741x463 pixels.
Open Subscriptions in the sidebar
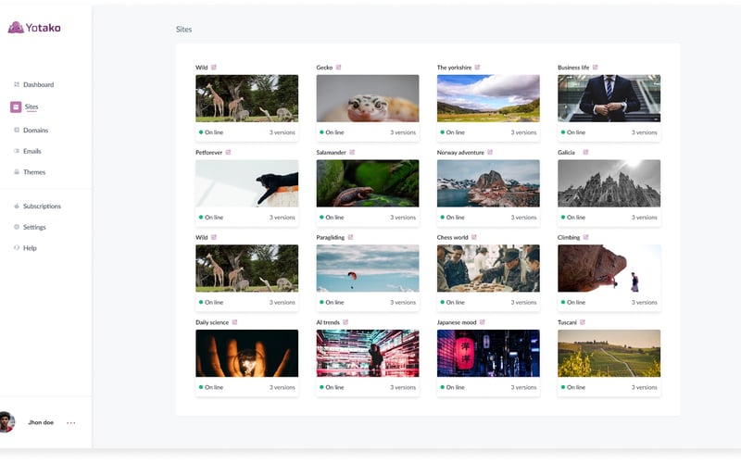(x=42, y=206)
